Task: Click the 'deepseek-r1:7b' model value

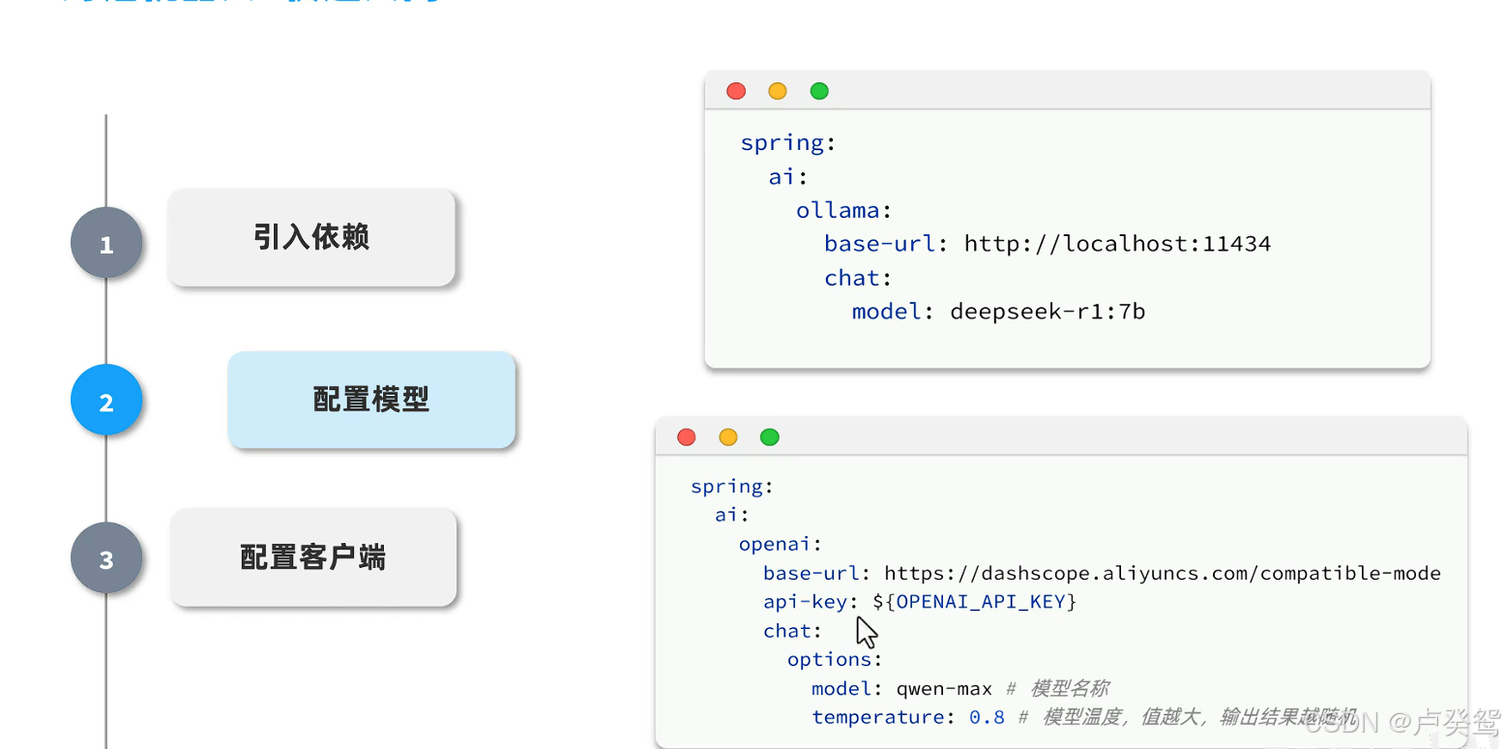Action: [1048, 312]
